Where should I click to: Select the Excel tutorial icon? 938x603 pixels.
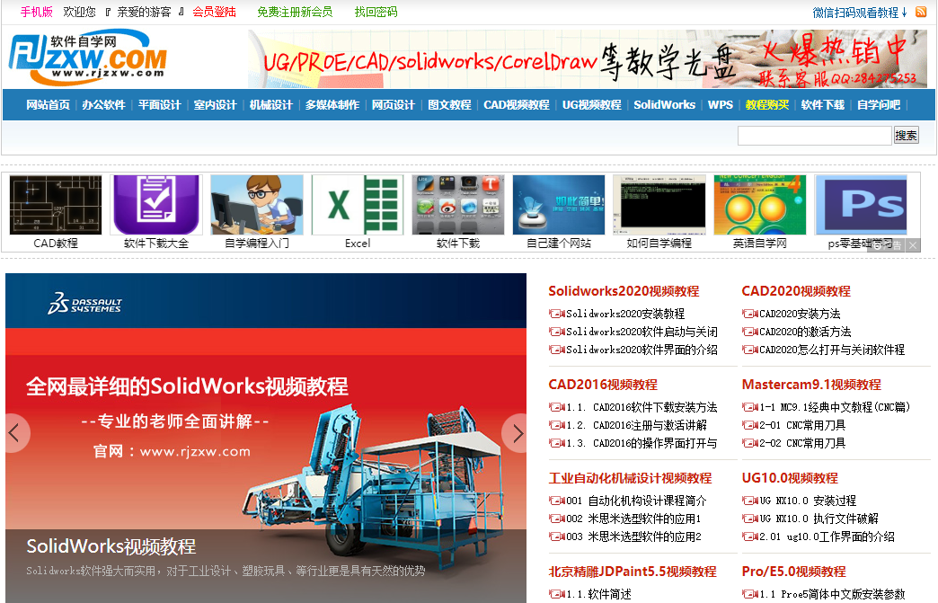(357, 205)
